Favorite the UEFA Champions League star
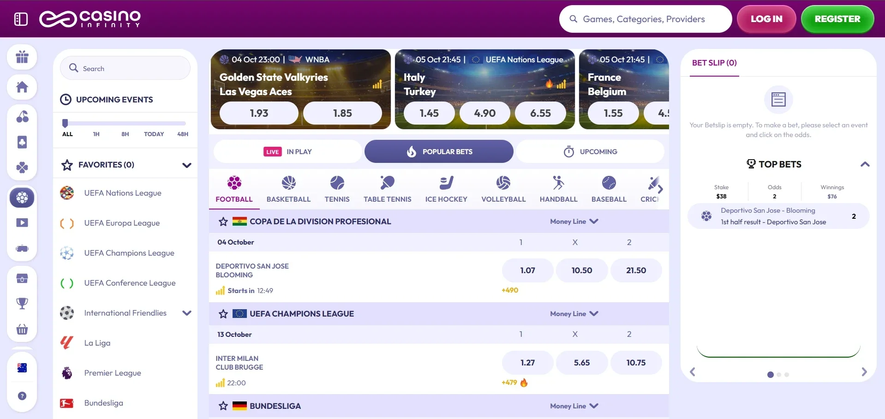This screenshot has height=419, width=885. 223,314
